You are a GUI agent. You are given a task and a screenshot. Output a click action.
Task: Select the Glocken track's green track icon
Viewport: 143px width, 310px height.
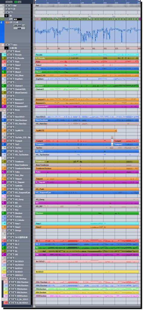[4, 213]
